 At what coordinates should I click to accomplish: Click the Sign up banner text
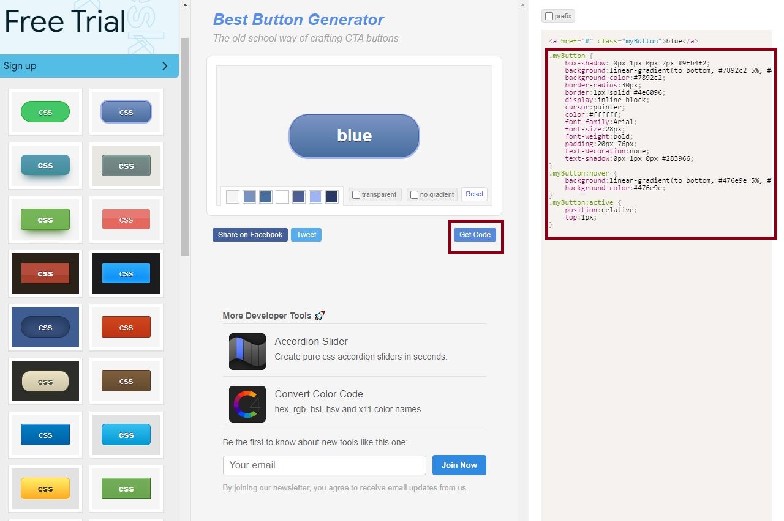click(20, 66)
